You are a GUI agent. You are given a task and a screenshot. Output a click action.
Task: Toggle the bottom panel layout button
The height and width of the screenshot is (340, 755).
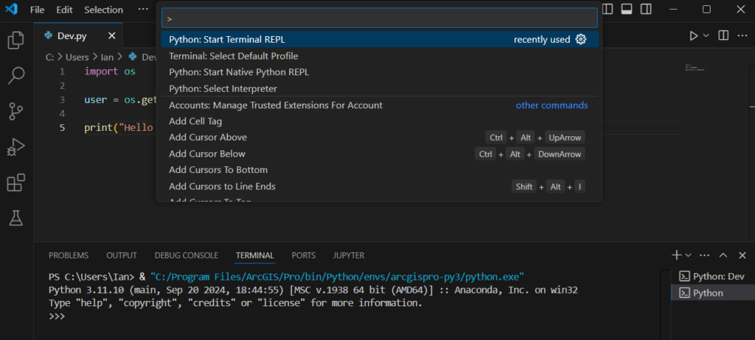pos(627,10)
